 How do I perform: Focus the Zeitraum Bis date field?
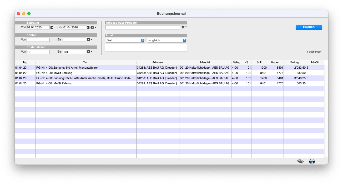click(x=74, y=27)
